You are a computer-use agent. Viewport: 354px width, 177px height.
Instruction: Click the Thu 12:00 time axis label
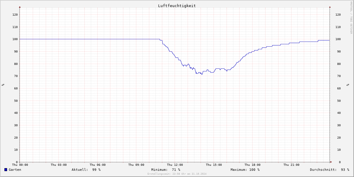[x=175, y=165]
